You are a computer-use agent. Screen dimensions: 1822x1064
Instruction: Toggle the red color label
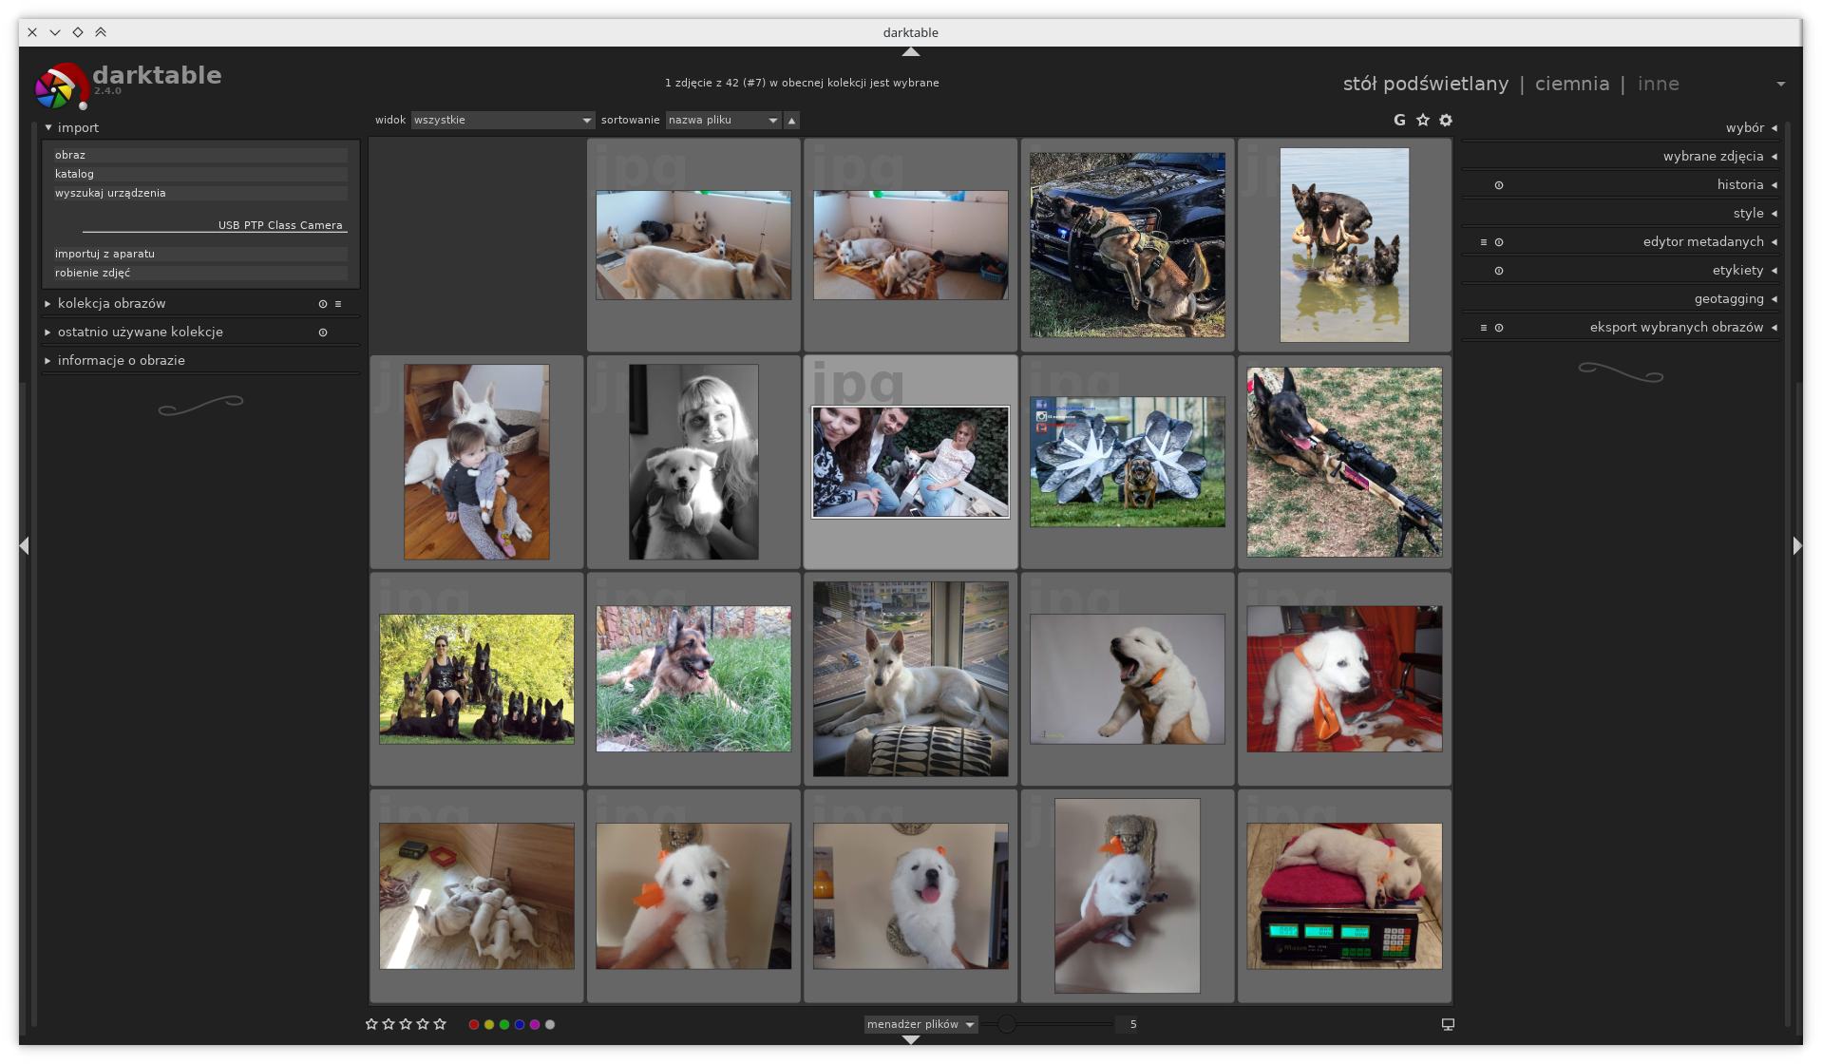pyautogui.click(x=474, y=1024)
